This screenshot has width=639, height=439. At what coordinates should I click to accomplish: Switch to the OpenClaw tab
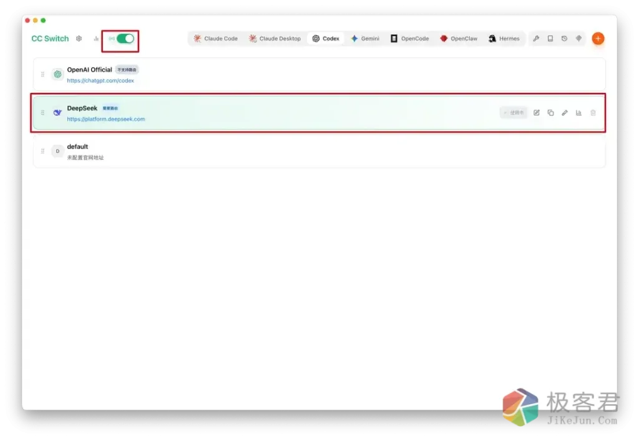pos(459,38)
